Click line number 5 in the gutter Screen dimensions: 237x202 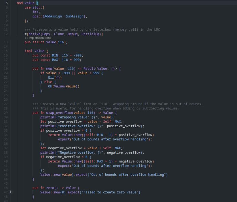coord(7,3)
